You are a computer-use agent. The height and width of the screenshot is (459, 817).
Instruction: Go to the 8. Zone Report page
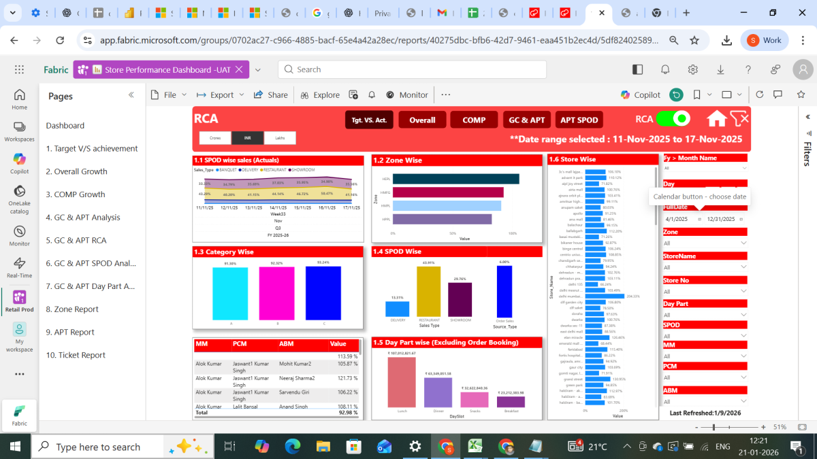point(72,309)
